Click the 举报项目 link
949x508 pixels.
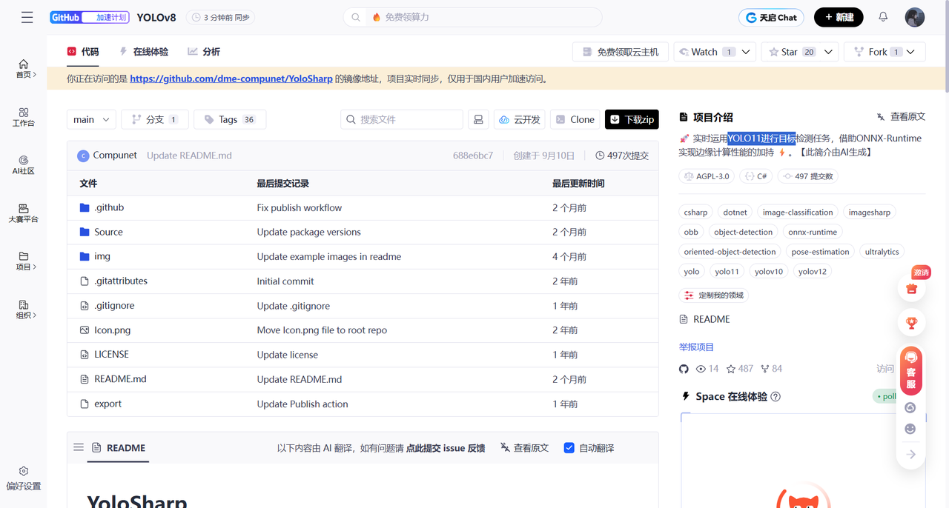coord(696,347)
